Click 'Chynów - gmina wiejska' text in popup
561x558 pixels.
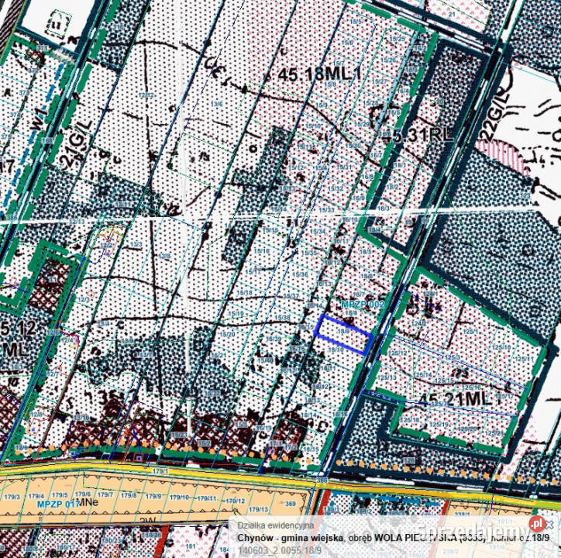pyautogui.click(x=291, y=538)
